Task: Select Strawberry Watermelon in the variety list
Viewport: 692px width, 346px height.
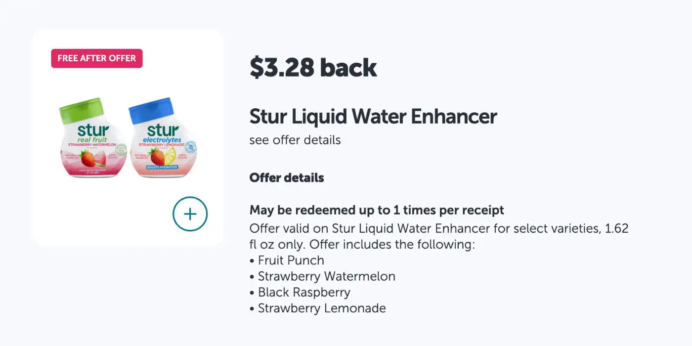Action: (326, 276)
